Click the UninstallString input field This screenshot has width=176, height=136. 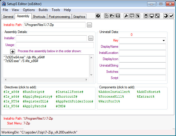coord(142,65)
